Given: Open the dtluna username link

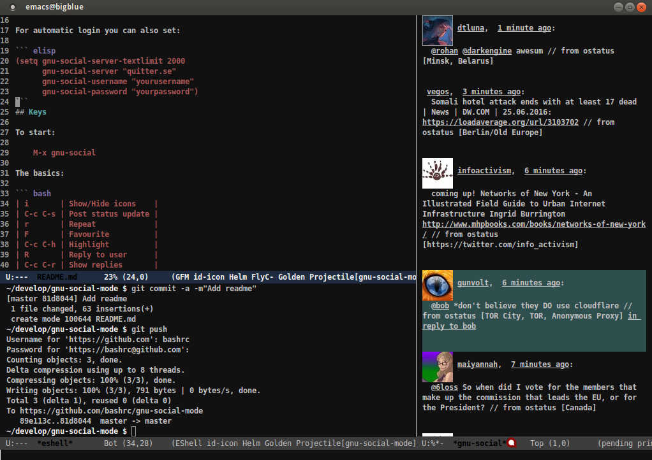Looking at the screenshot, I should click(x=471, y=28).
